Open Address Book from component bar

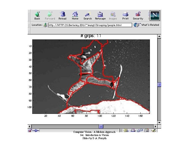(146, 130)
